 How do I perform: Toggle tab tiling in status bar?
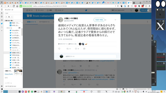(x=120, y=89)
